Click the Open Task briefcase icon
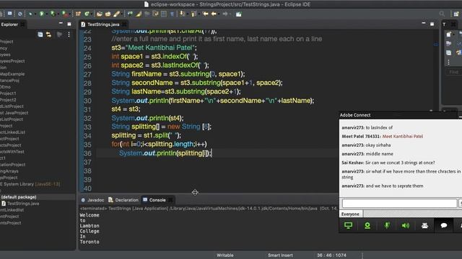The height and width of the screenshot is (259, 462). pyautogui.click(x=108, y=14)
